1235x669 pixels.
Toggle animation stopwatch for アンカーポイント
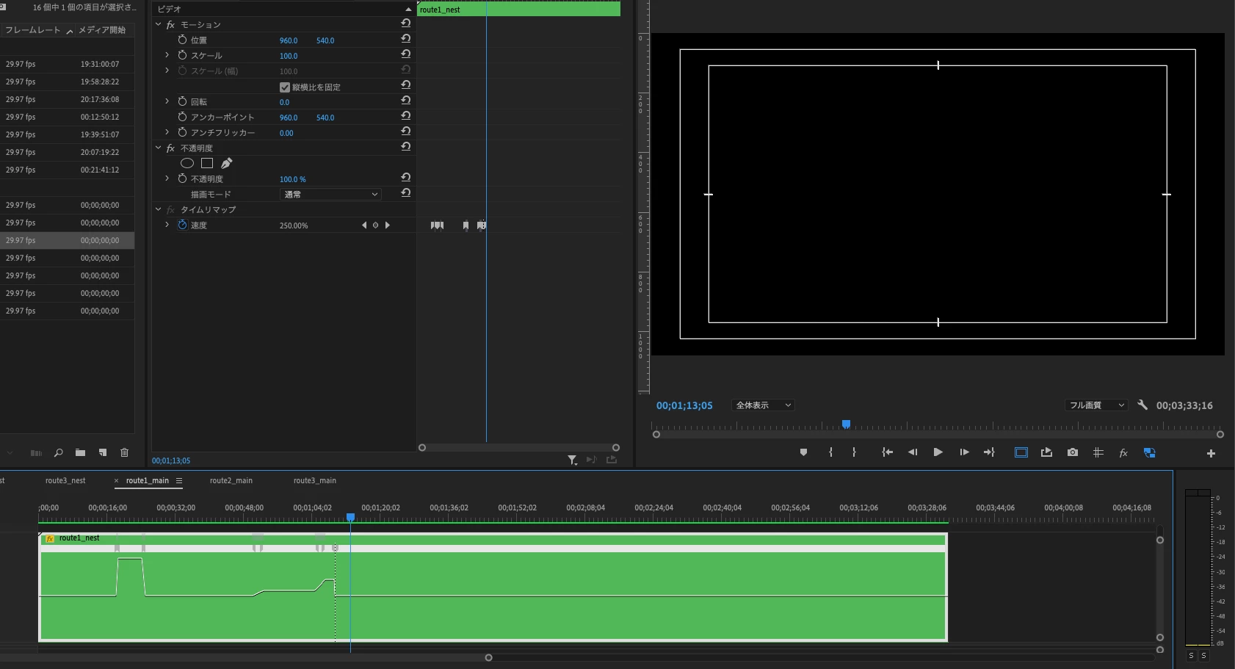(182, 117)
